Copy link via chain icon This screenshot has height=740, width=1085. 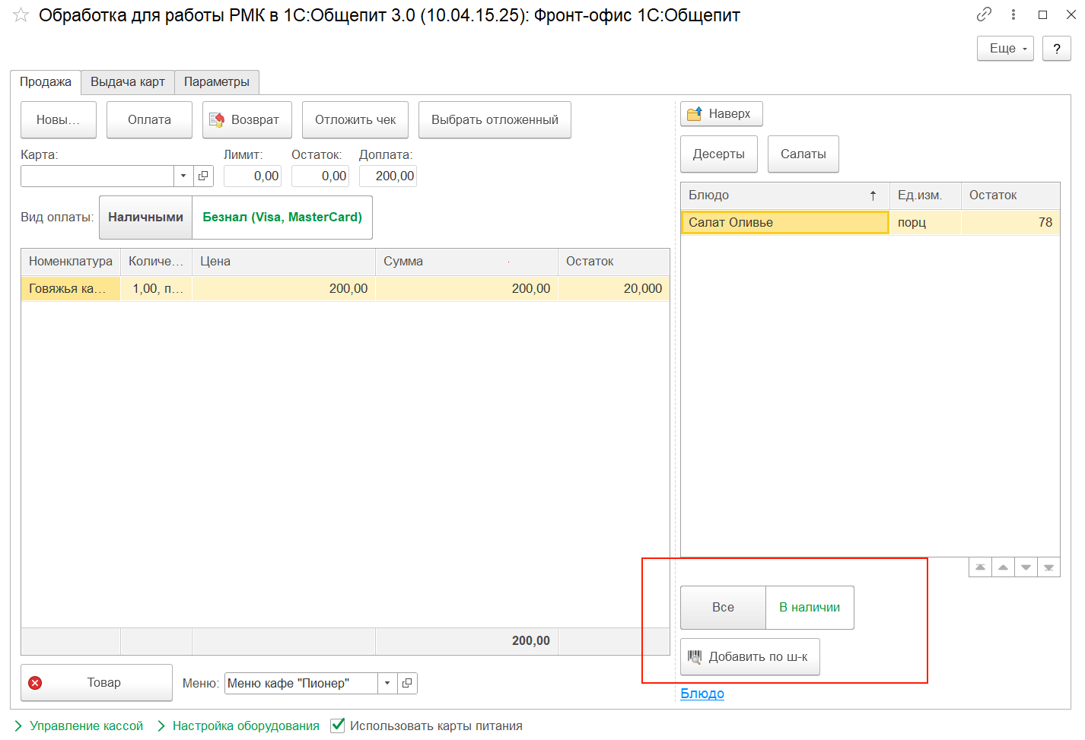pyautogui.click(x=984, y=14)
